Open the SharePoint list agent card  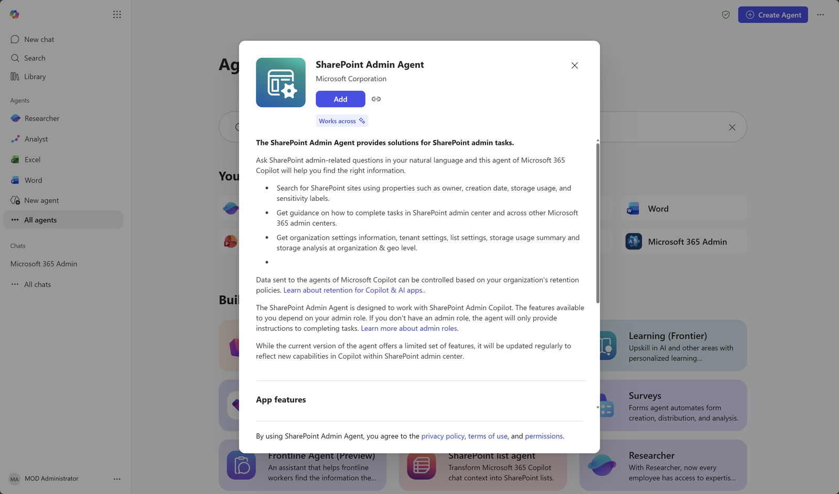(482, 472)
